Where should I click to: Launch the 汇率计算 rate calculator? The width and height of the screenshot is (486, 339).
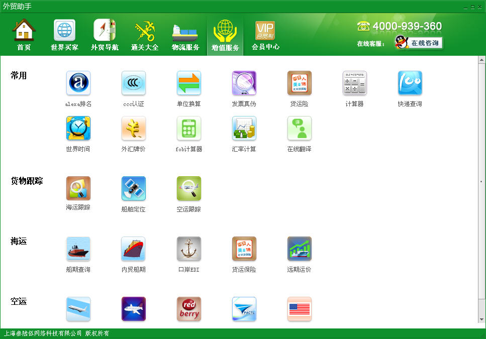(244, 129)
